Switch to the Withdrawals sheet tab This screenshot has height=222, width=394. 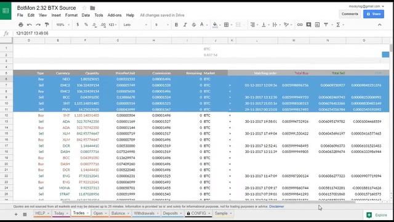click(x=144, y=213)
